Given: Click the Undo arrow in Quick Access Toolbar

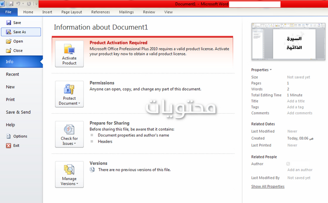Looking at the screenshot, I should click(x=18, y=4).
